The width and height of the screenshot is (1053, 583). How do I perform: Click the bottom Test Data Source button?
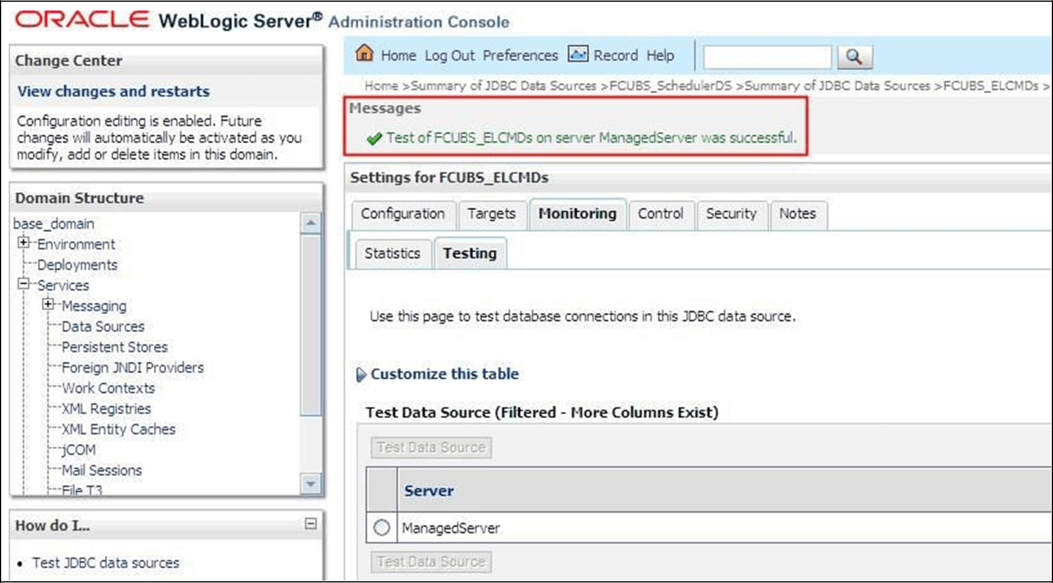coord(431,562)
